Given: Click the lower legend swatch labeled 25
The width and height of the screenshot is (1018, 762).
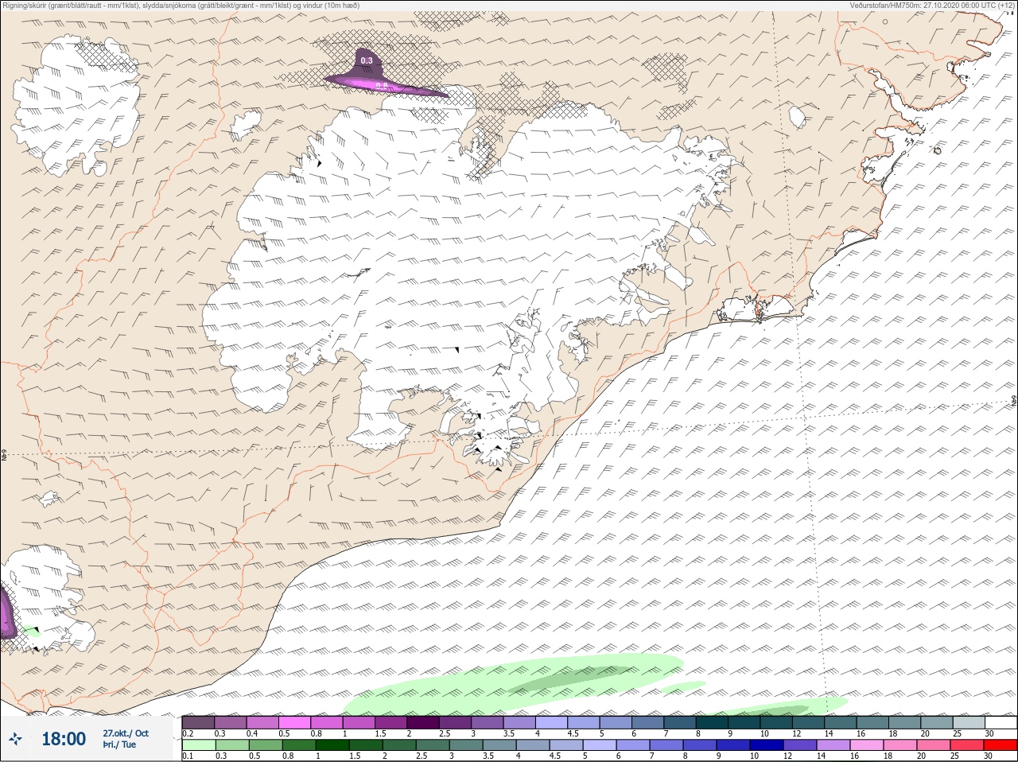Looking at the screenshot, I should [967, 745].
